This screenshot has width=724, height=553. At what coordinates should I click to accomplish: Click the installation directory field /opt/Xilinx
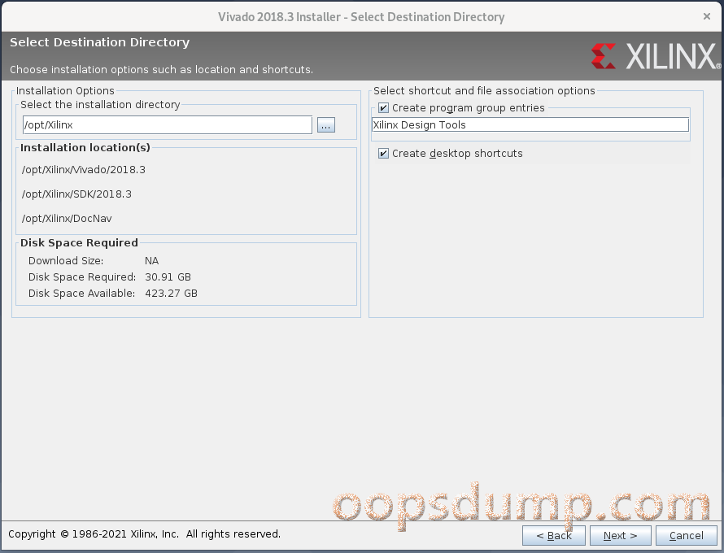[x=168, y=125]
